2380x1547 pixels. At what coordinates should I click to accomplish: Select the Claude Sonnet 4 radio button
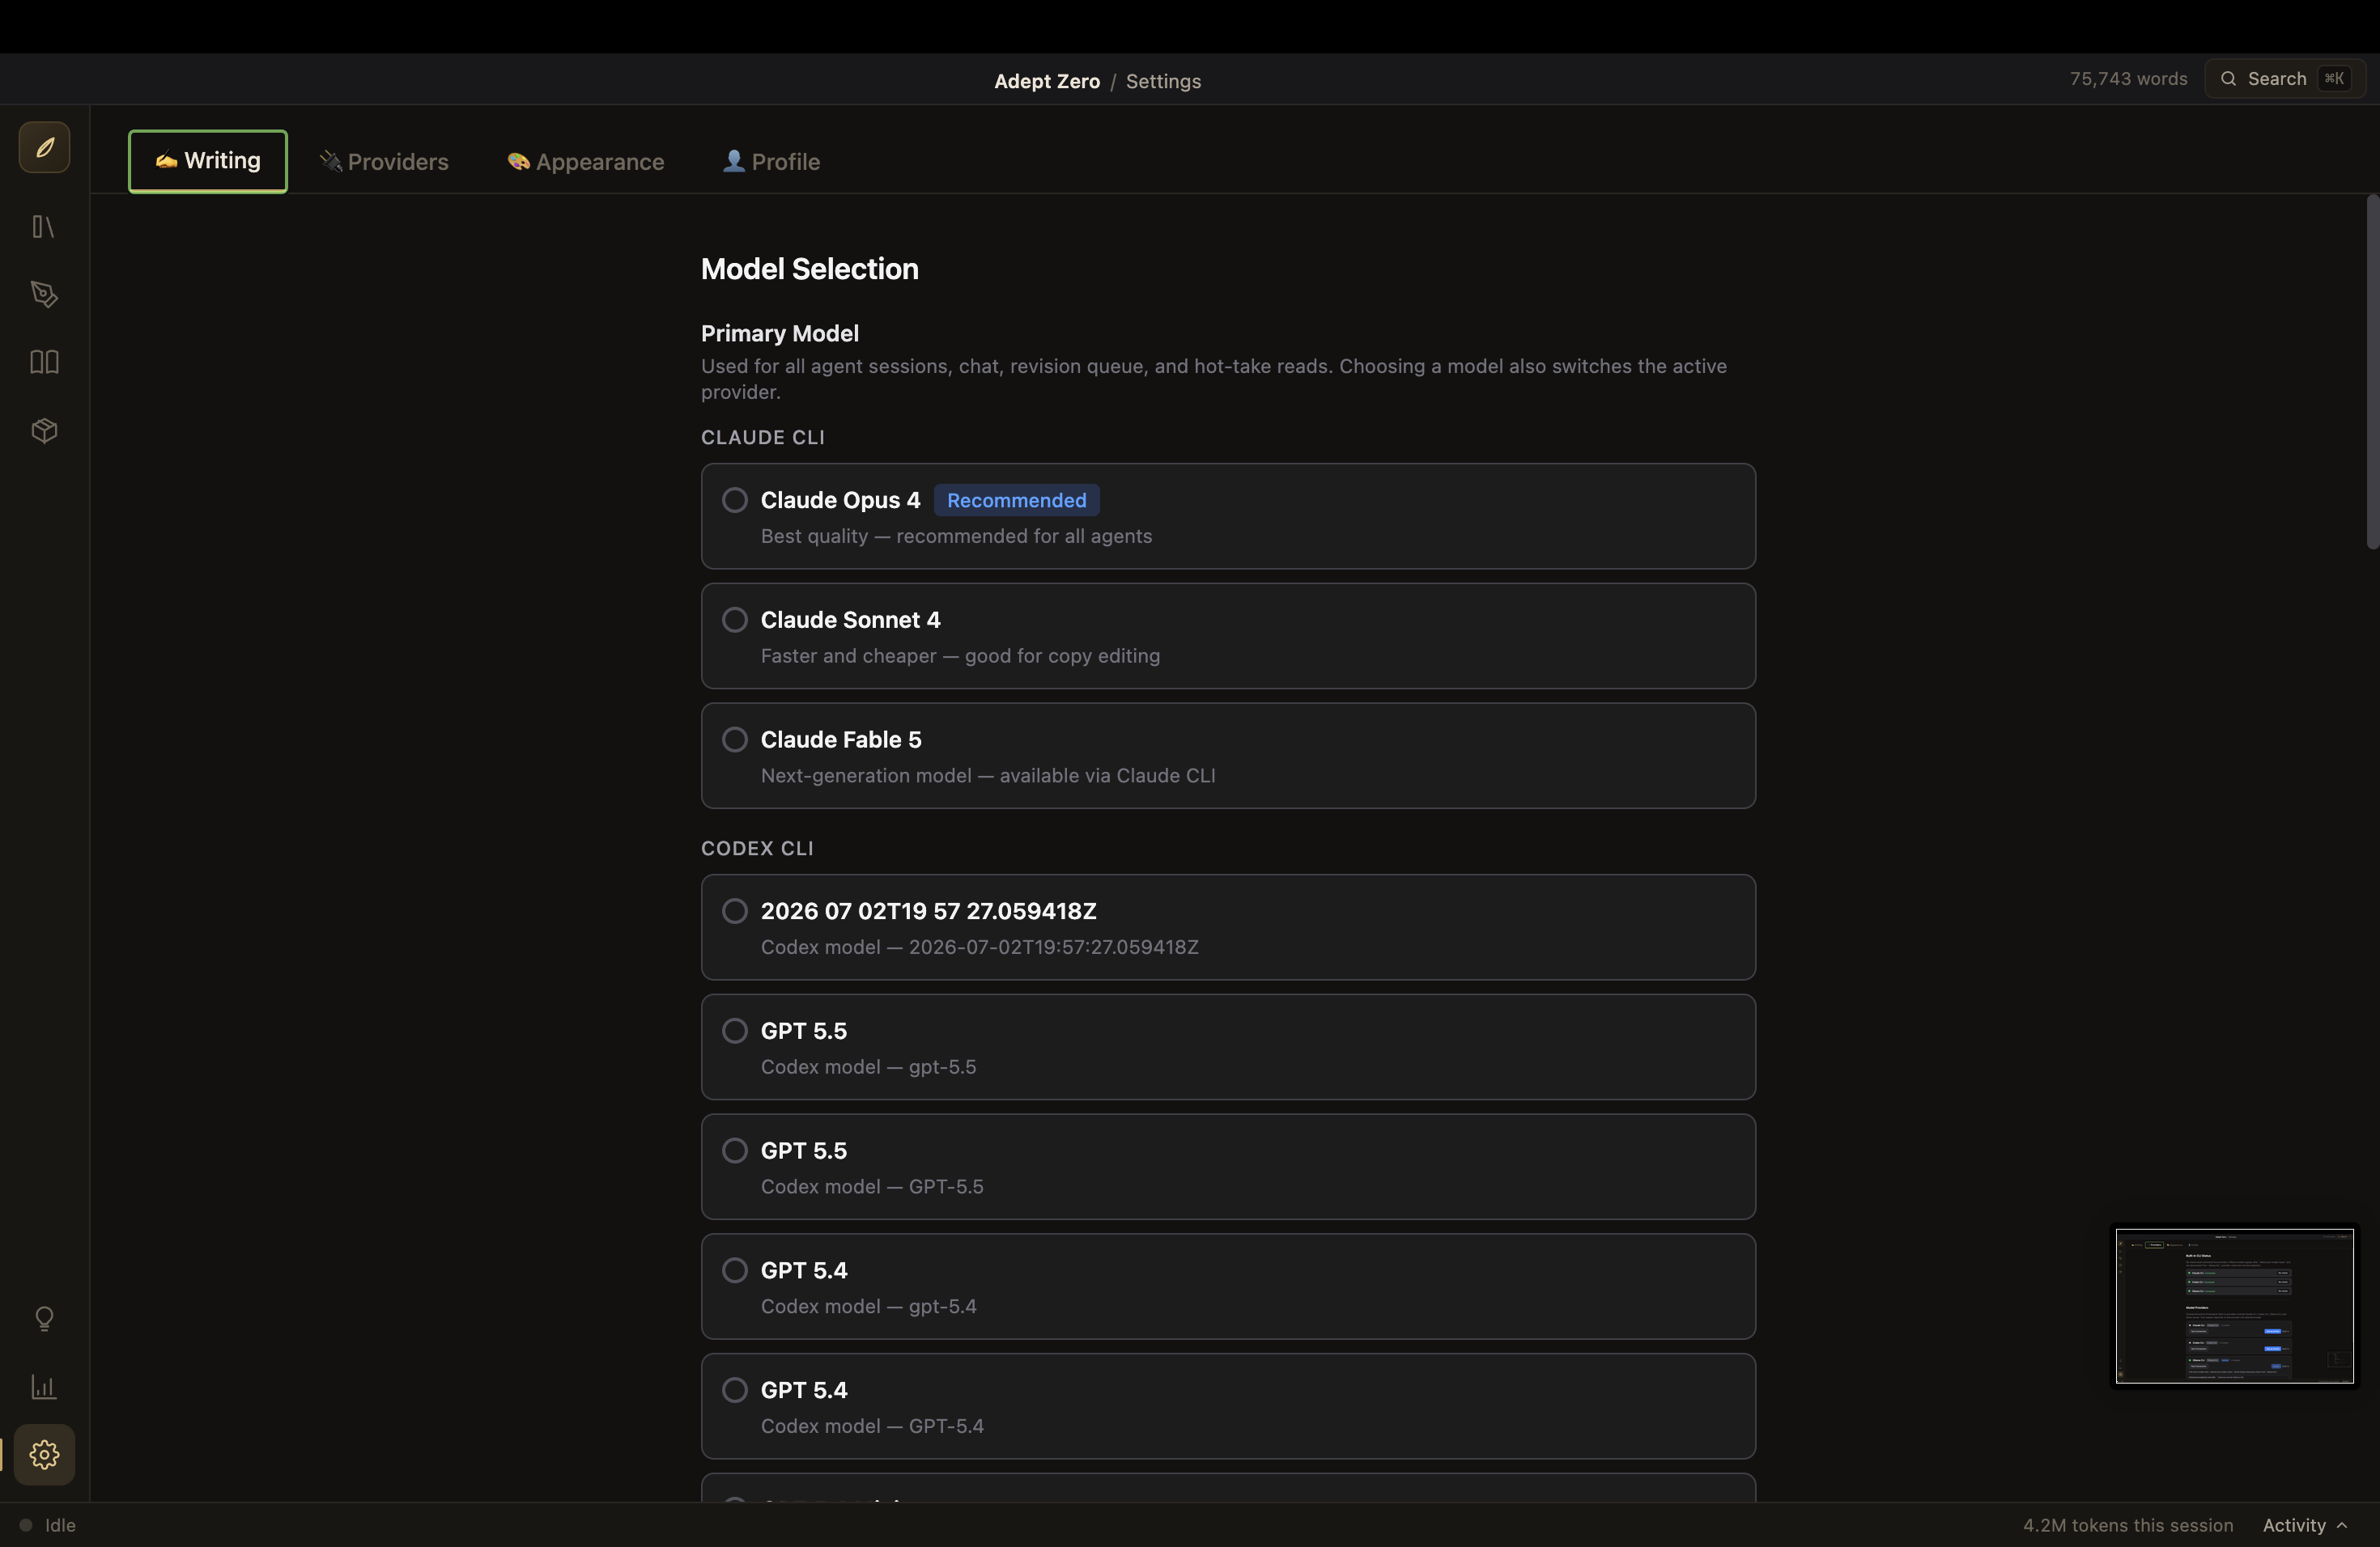[x=735, y=620]
